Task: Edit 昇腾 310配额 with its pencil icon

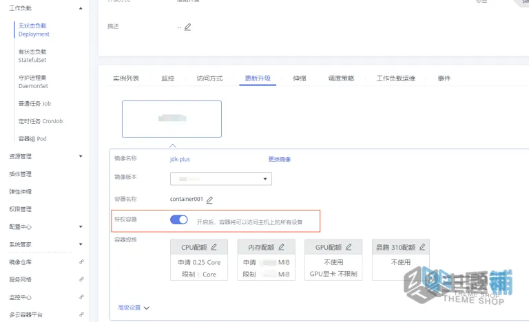Action: pos(422,247)
